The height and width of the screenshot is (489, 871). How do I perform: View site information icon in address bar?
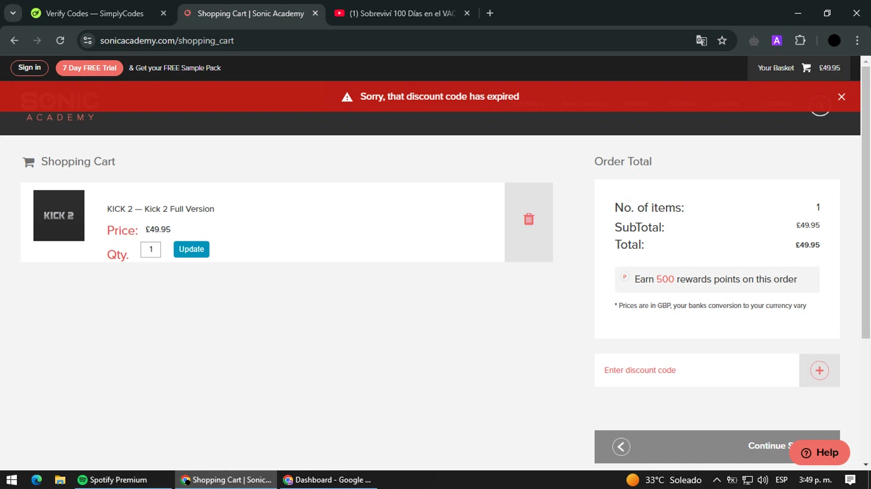tap(88, 41)
